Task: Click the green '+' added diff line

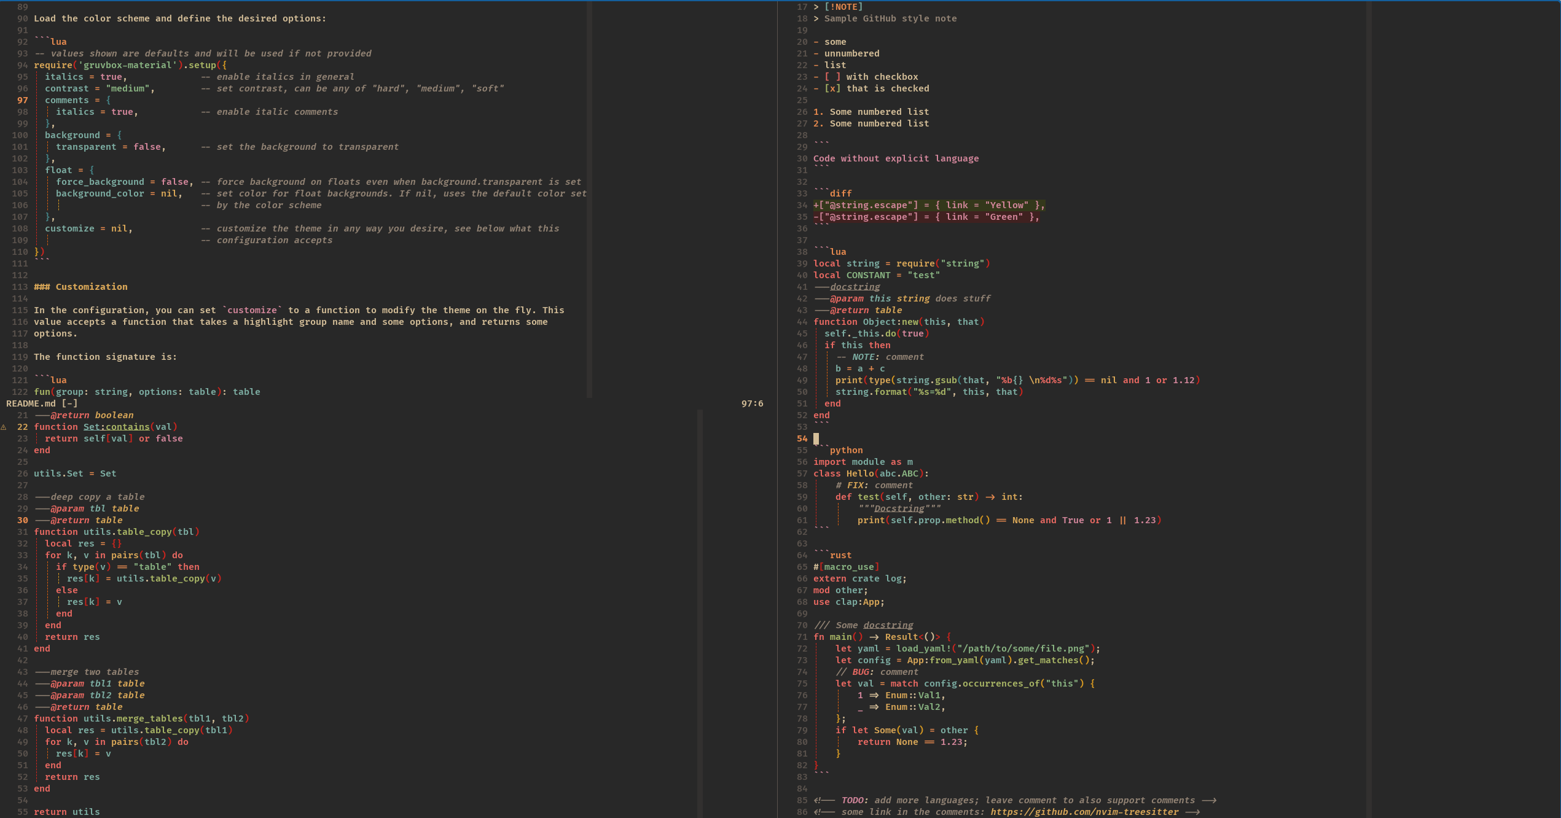Action: (x=928, y=205)
